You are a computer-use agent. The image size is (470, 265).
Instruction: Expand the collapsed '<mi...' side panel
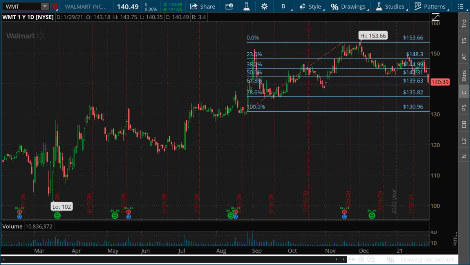pos(455,238)
